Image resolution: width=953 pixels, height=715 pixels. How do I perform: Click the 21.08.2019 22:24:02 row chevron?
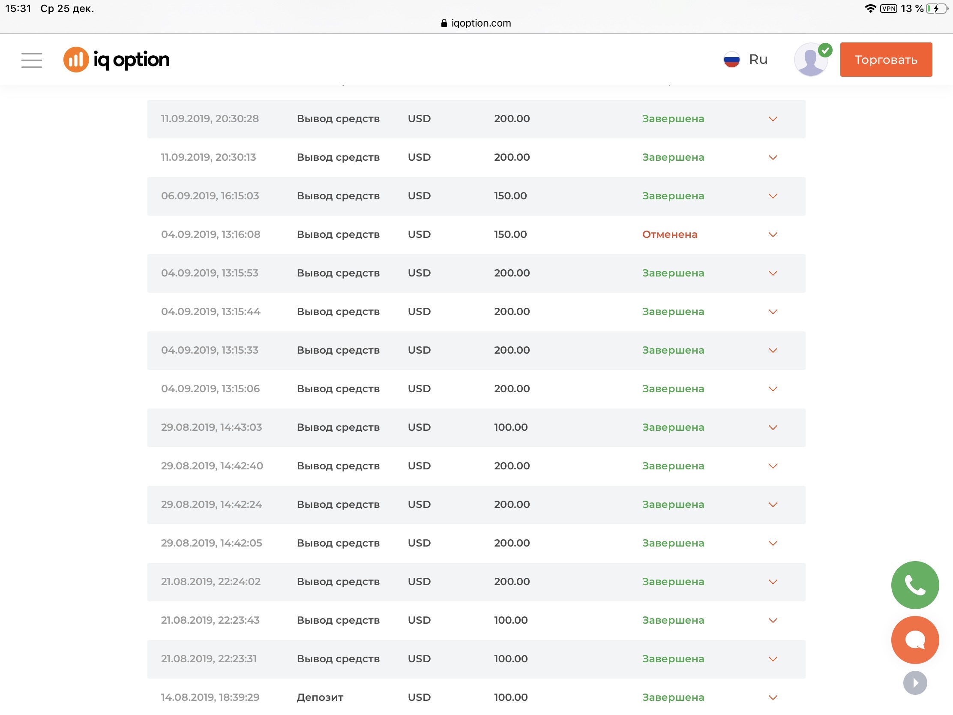point(773,582)
